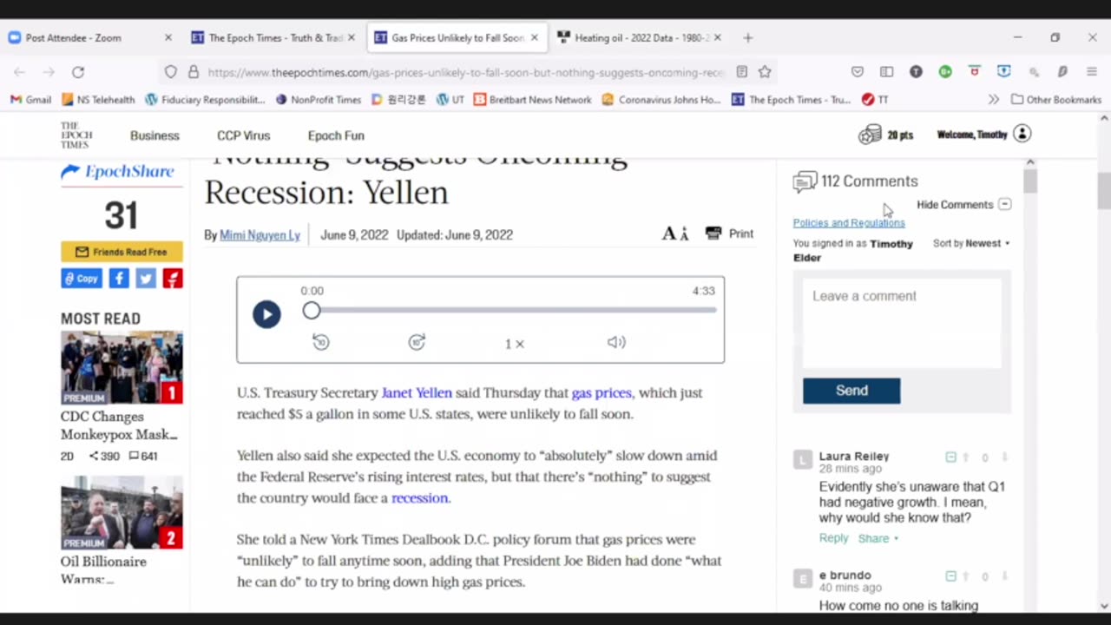Open the Other Bookmarks folder
The height and width of the screenshot is (625, 1111).
(1056, 100)
